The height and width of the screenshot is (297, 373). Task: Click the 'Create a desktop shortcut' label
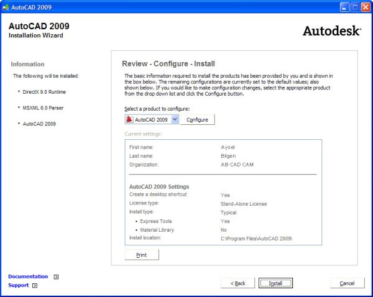point(159,194)
